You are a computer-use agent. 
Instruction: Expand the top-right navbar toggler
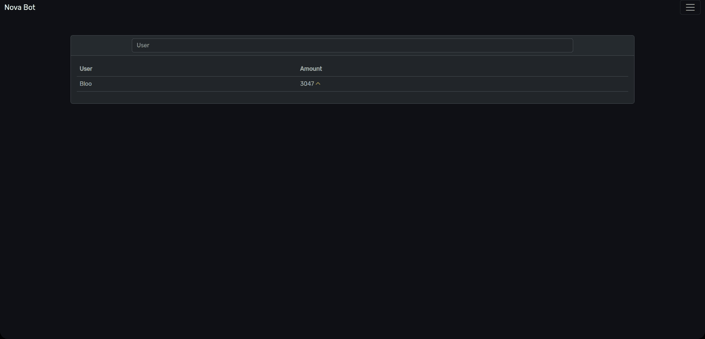690,7
